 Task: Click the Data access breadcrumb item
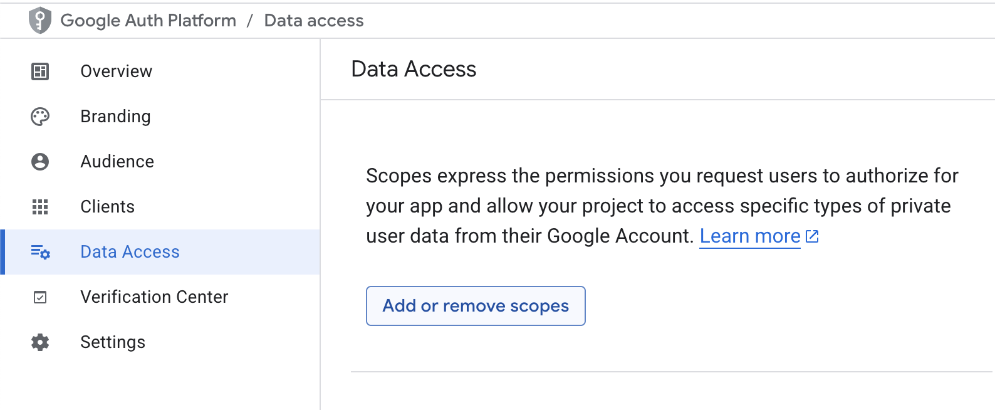point(314,20)
